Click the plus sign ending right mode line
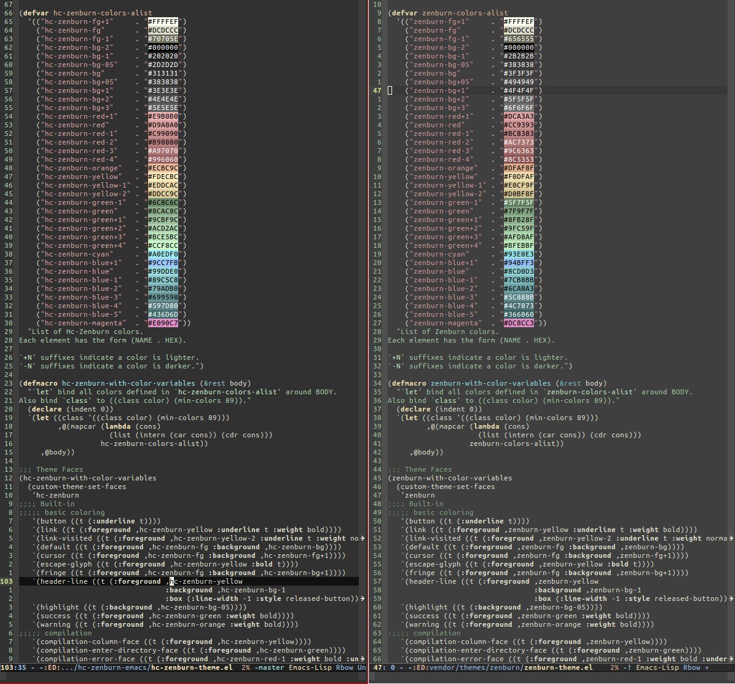 [706, 667]
